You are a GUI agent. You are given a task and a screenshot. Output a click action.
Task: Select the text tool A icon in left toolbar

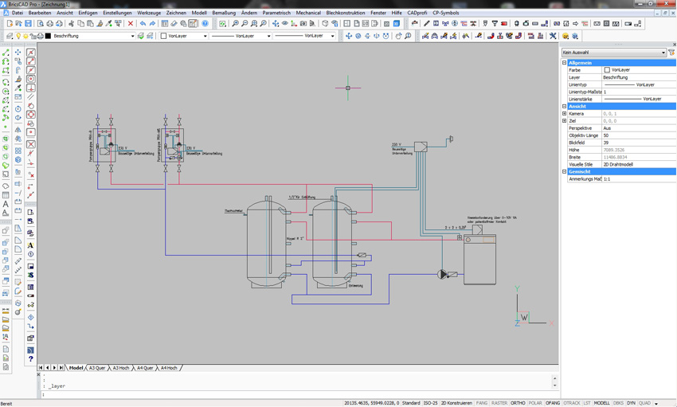(6, 204)
